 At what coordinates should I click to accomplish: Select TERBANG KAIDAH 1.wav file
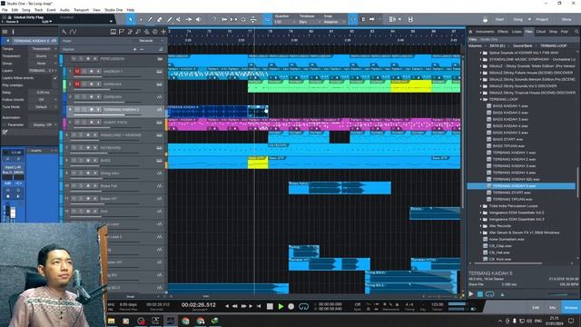click(515, 153)
